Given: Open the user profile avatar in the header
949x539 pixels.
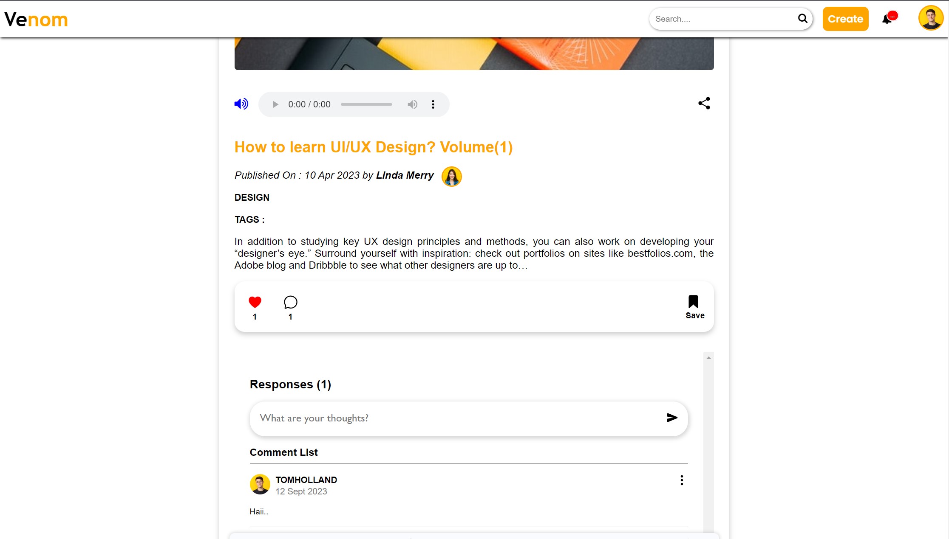Looking at the screenshot, I should pos(931,18).
